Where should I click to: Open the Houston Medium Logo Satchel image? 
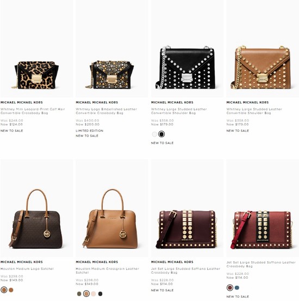36,208
